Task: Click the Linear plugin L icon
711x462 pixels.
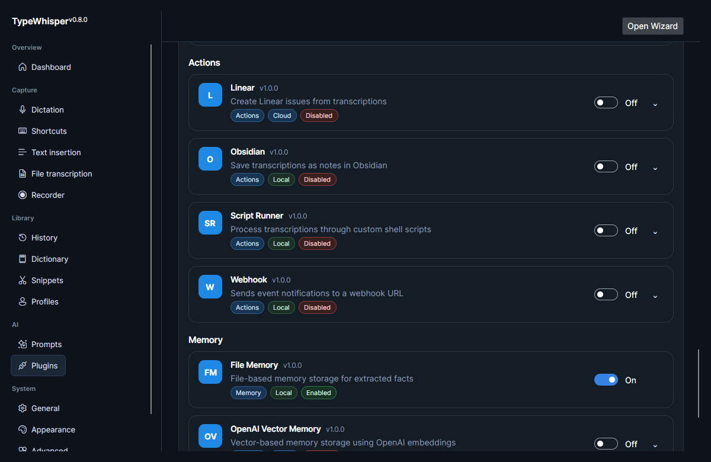Action: (x=210, y=95)
